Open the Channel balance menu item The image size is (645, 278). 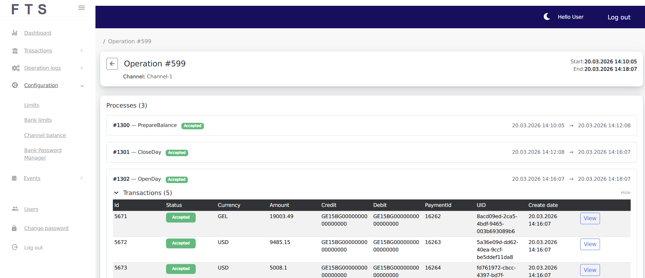[x=45, y=135]
